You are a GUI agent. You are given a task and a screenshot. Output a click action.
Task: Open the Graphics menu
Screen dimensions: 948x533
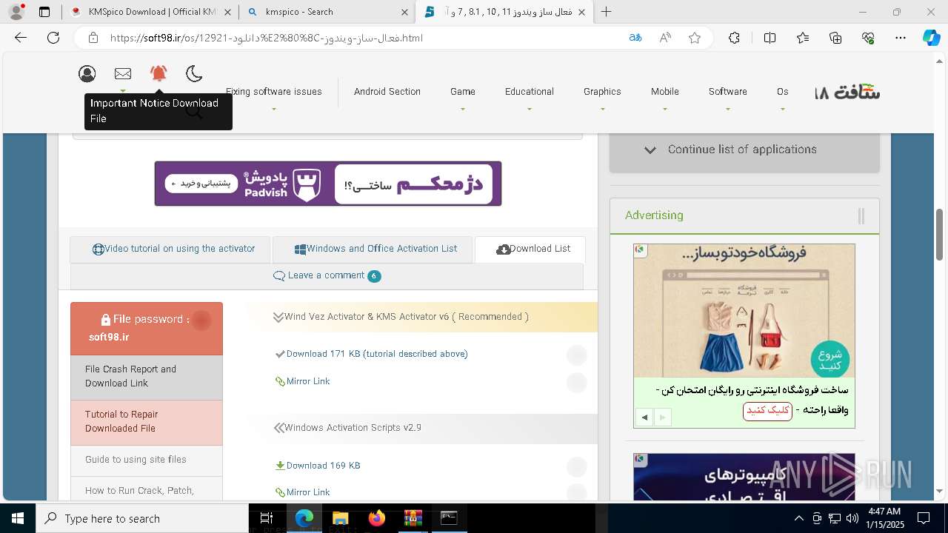pyautogui.click(x=602, y=92)
